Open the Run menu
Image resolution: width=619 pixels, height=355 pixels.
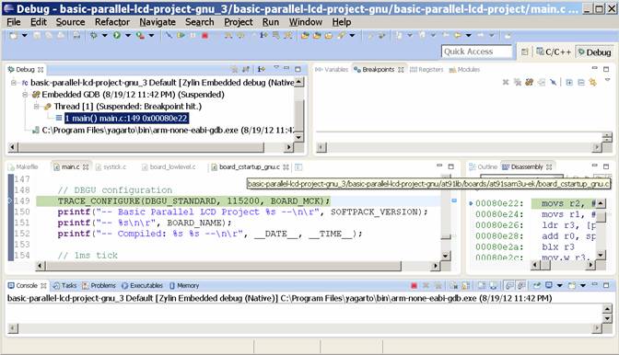[271, 22]
